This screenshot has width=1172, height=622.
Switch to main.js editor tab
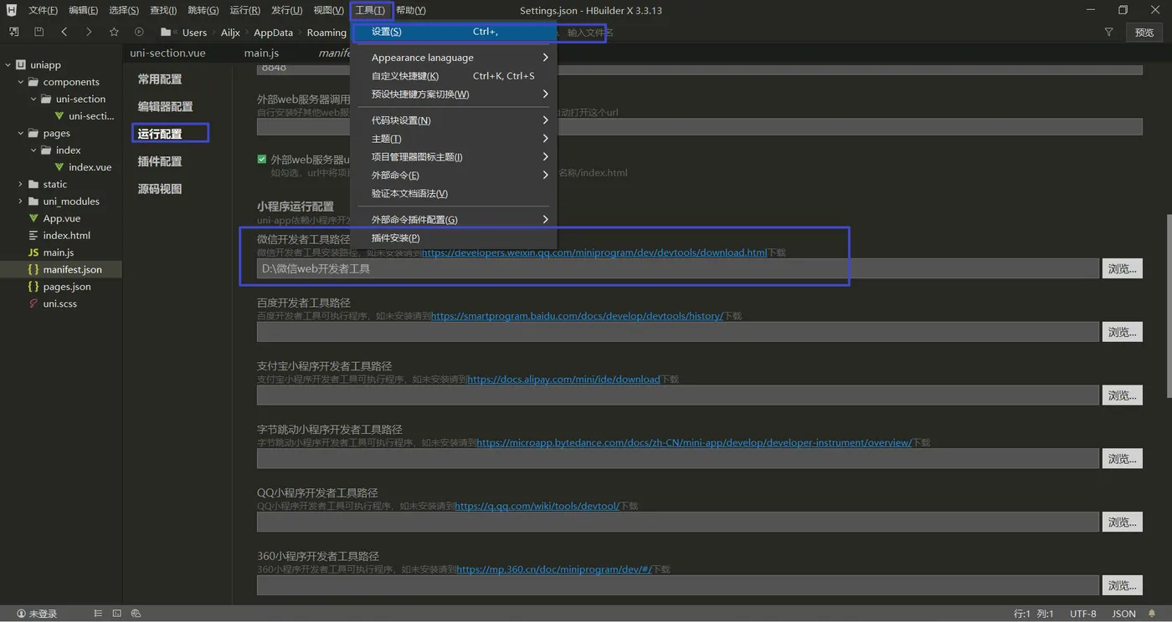[x=262, y=53]
